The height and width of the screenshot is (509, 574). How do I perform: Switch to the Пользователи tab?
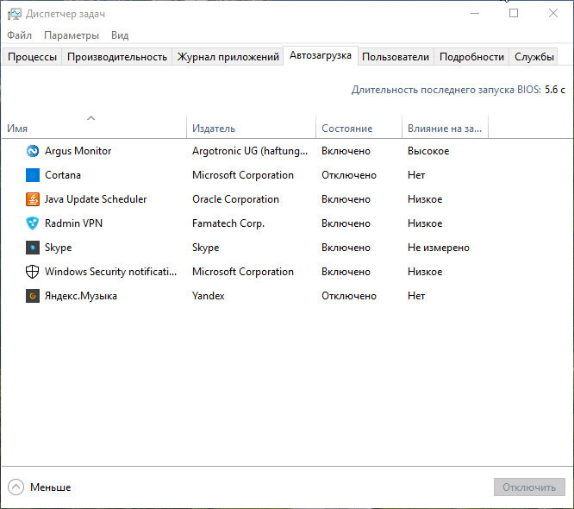tap(396, 57)
